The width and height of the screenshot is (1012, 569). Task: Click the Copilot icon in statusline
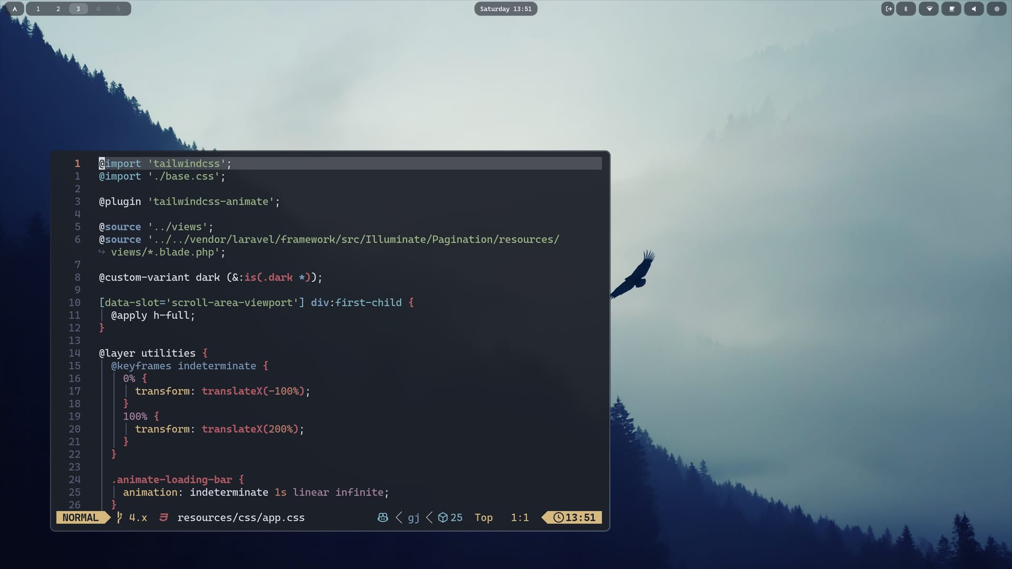(383, 517)
